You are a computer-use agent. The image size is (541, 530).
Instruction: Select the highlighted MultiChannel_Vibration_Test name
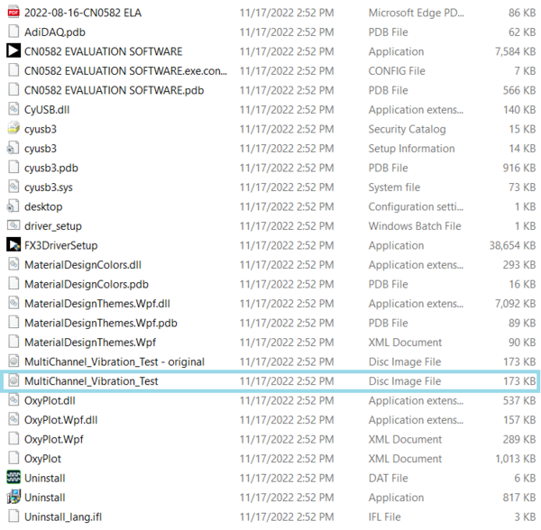(x=91, y=381)
